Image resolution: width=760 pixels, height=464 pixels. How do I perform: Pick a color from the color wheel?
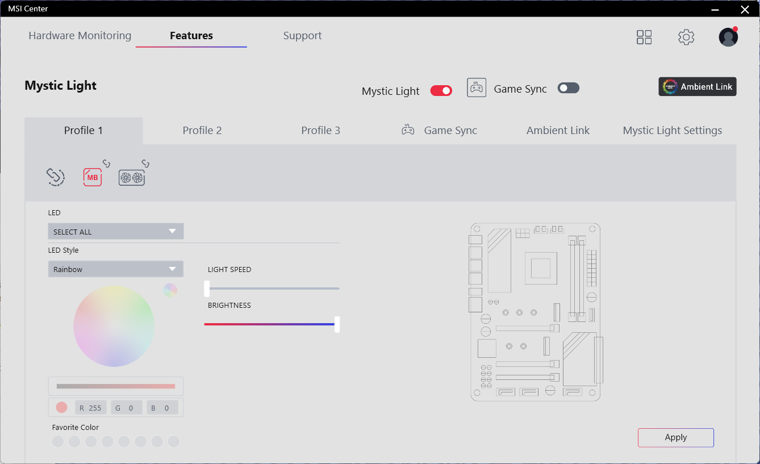[x=114, y=326]
